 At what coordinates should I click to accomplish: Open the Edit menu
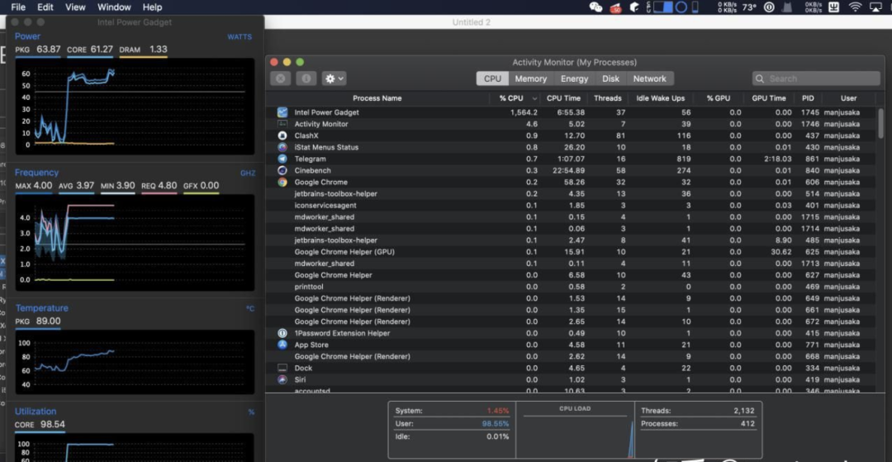click(x=45, y=7)
